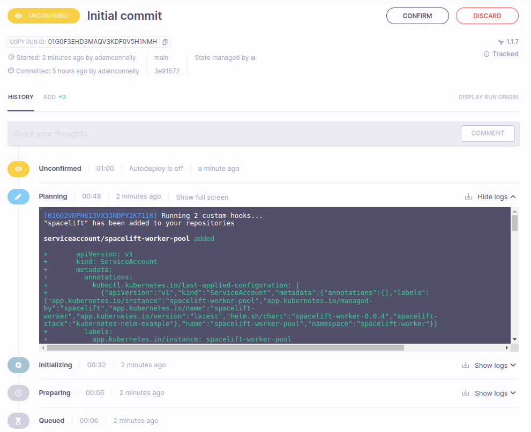The height and width of the screenshot is (432, 531).
Task: Open the Add +3 tab
Action: (55, 97)
